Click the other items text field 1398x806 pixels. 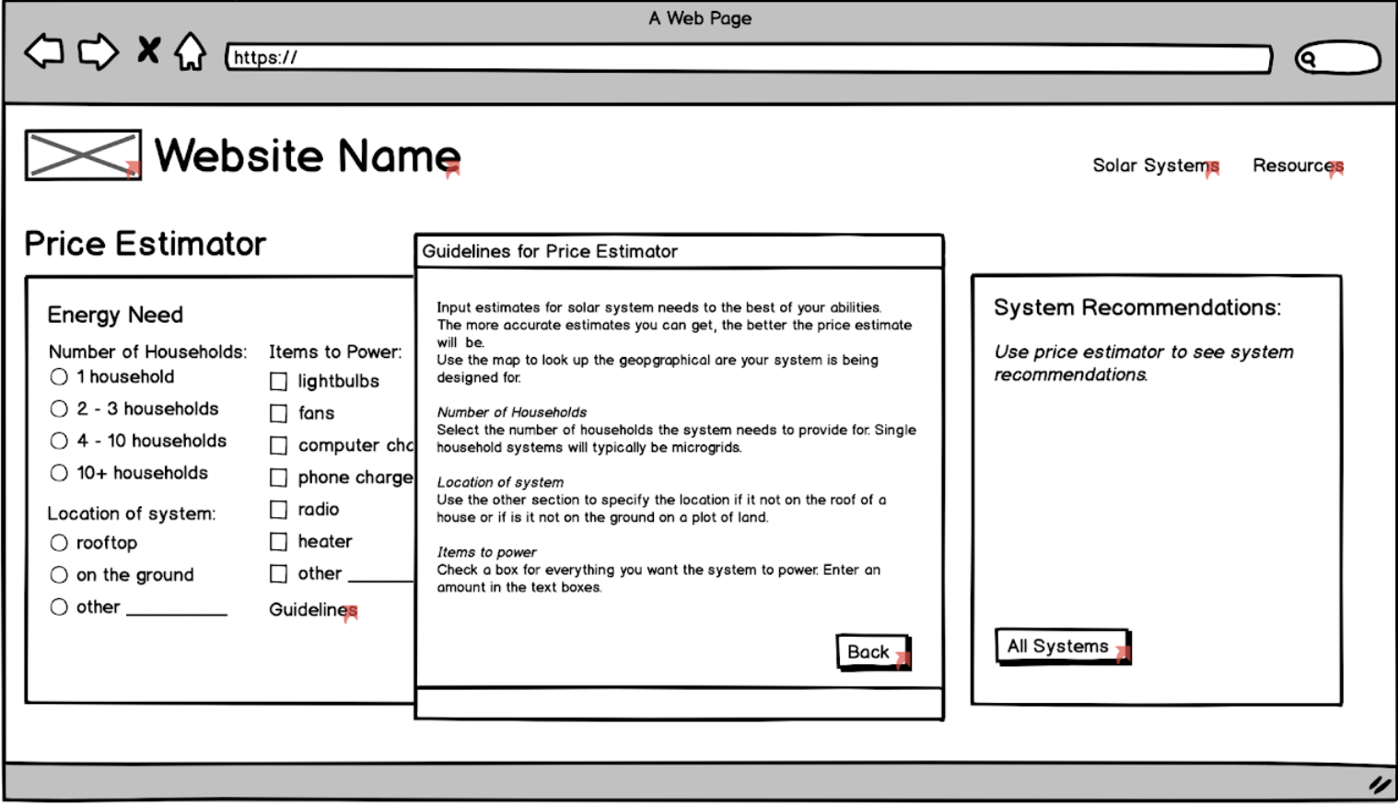(381, 573)
